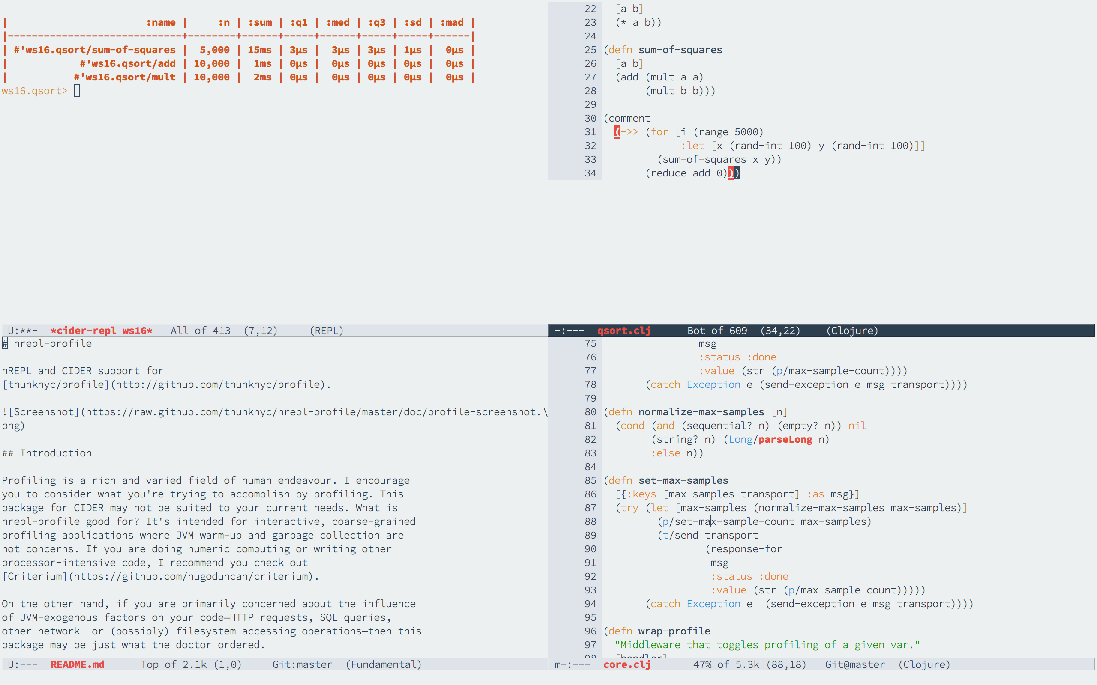Click the '# nrepl-profile' heading in README
1097x685 pixels.
[x=47, y=343]
